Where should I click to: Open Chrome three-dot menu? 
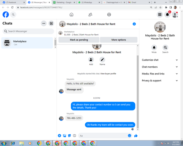point(180,7)
